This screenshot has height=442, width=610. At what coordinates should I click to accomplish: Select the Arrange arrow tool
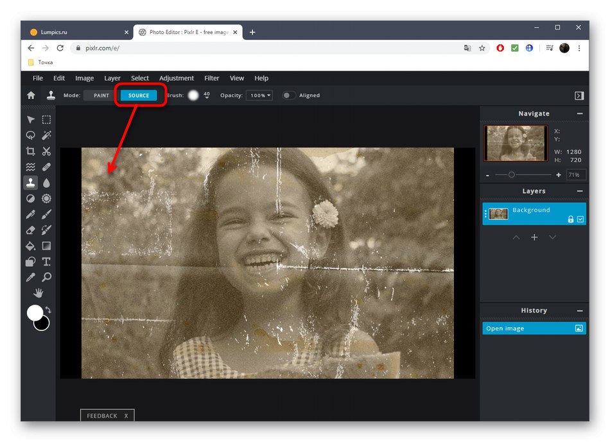pos(31,119)
